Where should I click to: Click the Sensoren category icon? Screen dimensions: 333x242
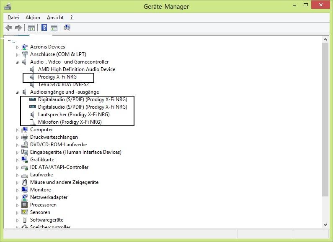tap(25, 212)
